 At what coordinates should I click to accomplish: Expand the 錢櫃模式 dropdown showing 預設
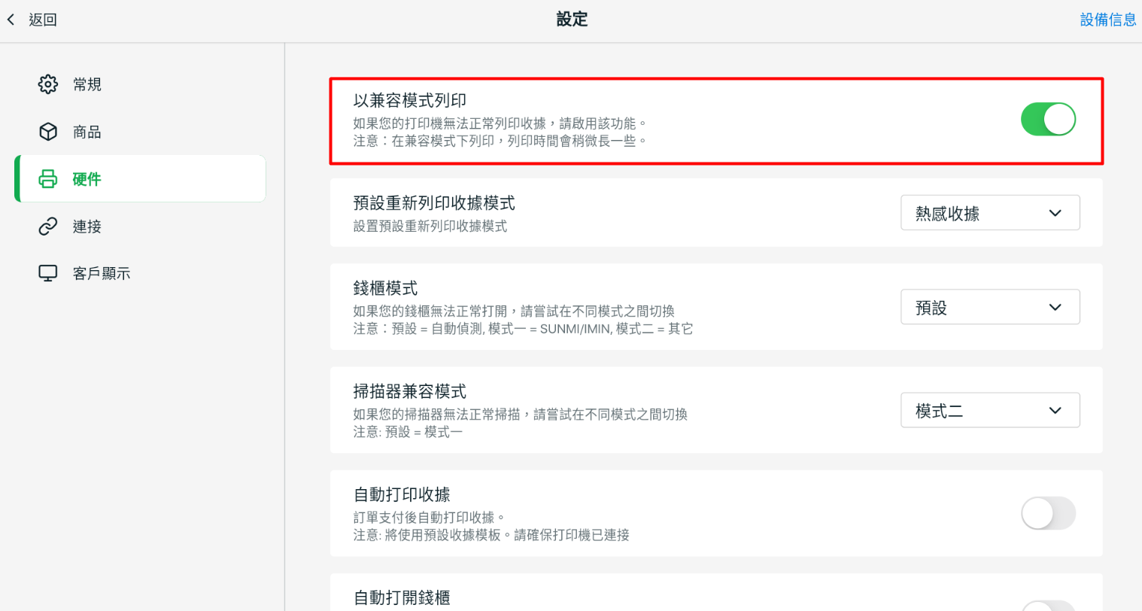coord(989,307)
